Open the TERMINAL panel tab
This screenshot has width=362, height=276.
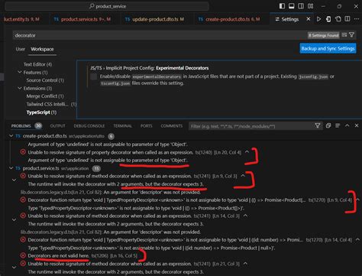(x=122, y=126)
